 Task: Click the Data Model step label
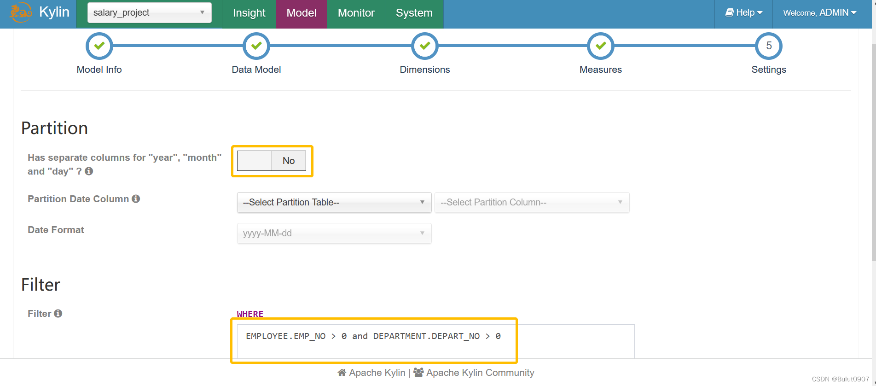(x=256, y=70)
